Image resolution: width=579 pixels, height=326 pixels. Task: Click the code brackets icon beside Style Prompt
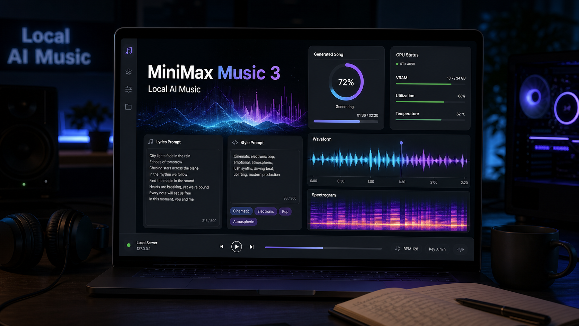coord(235,142)
